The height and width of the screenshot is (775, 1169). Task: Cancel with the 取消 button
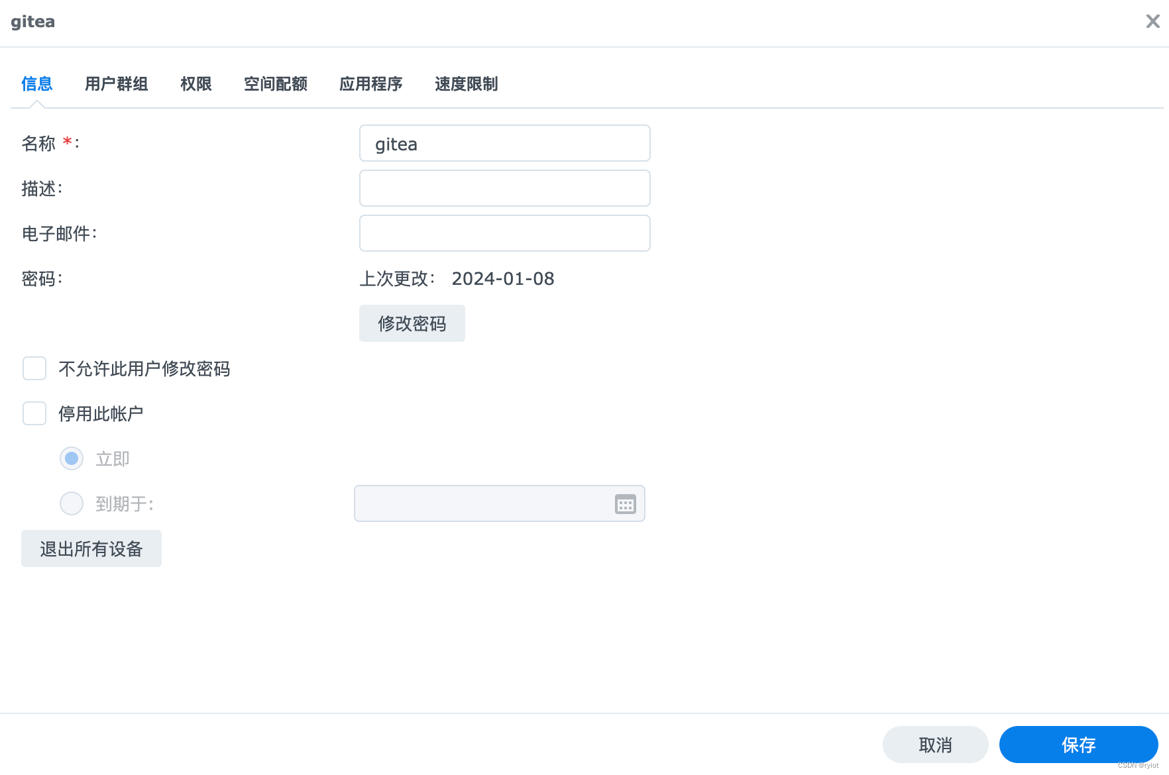coord(936,745)
